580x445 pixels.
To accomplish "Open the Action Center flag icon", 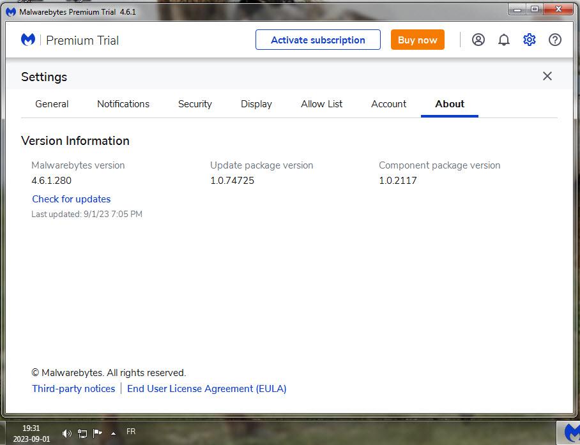I will 97,433.
